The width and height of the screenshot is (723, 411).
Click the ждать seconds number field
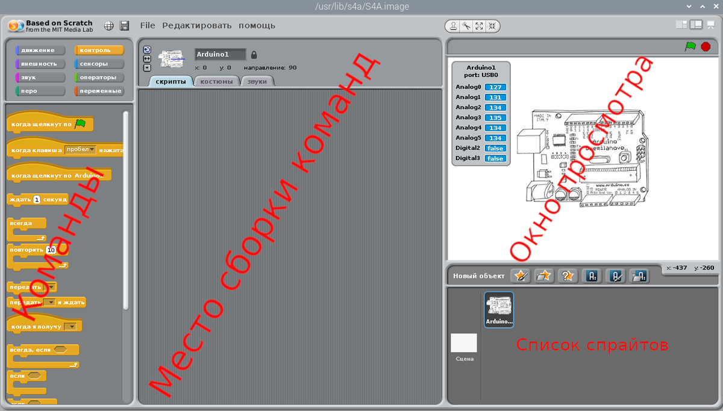(x=37, y=199)
